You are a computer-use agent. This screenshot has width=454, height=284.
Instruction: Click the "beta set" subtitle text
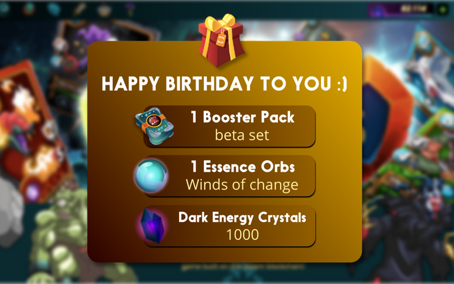242,135
